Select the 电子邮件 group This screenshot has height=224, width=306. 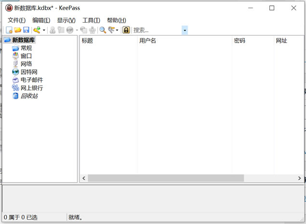coord(32,80)
